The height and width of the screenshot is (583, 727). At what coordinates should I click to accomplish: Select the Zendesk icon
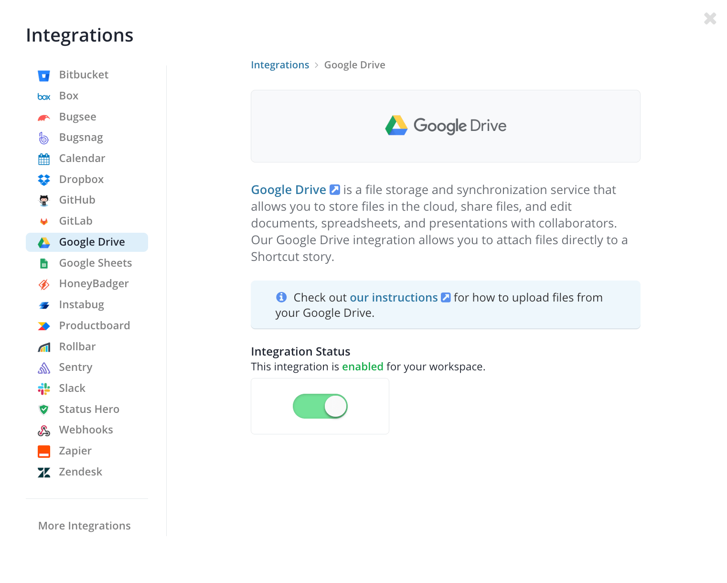click(x=43, y=472)
